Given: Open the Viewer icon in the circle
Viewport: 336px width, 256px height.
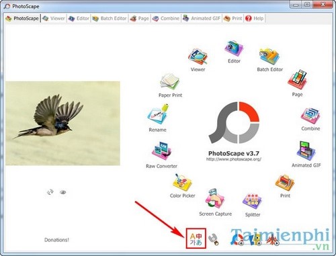Looking at the screenshot, I should coord(198,57).
